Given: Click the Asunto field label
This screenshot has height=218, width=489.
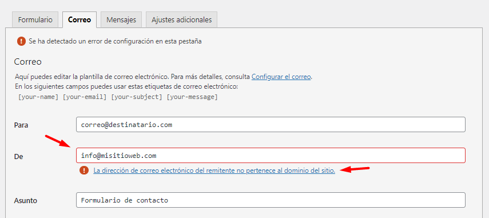Looking at the screenshot, I should [x=26, y=200].
